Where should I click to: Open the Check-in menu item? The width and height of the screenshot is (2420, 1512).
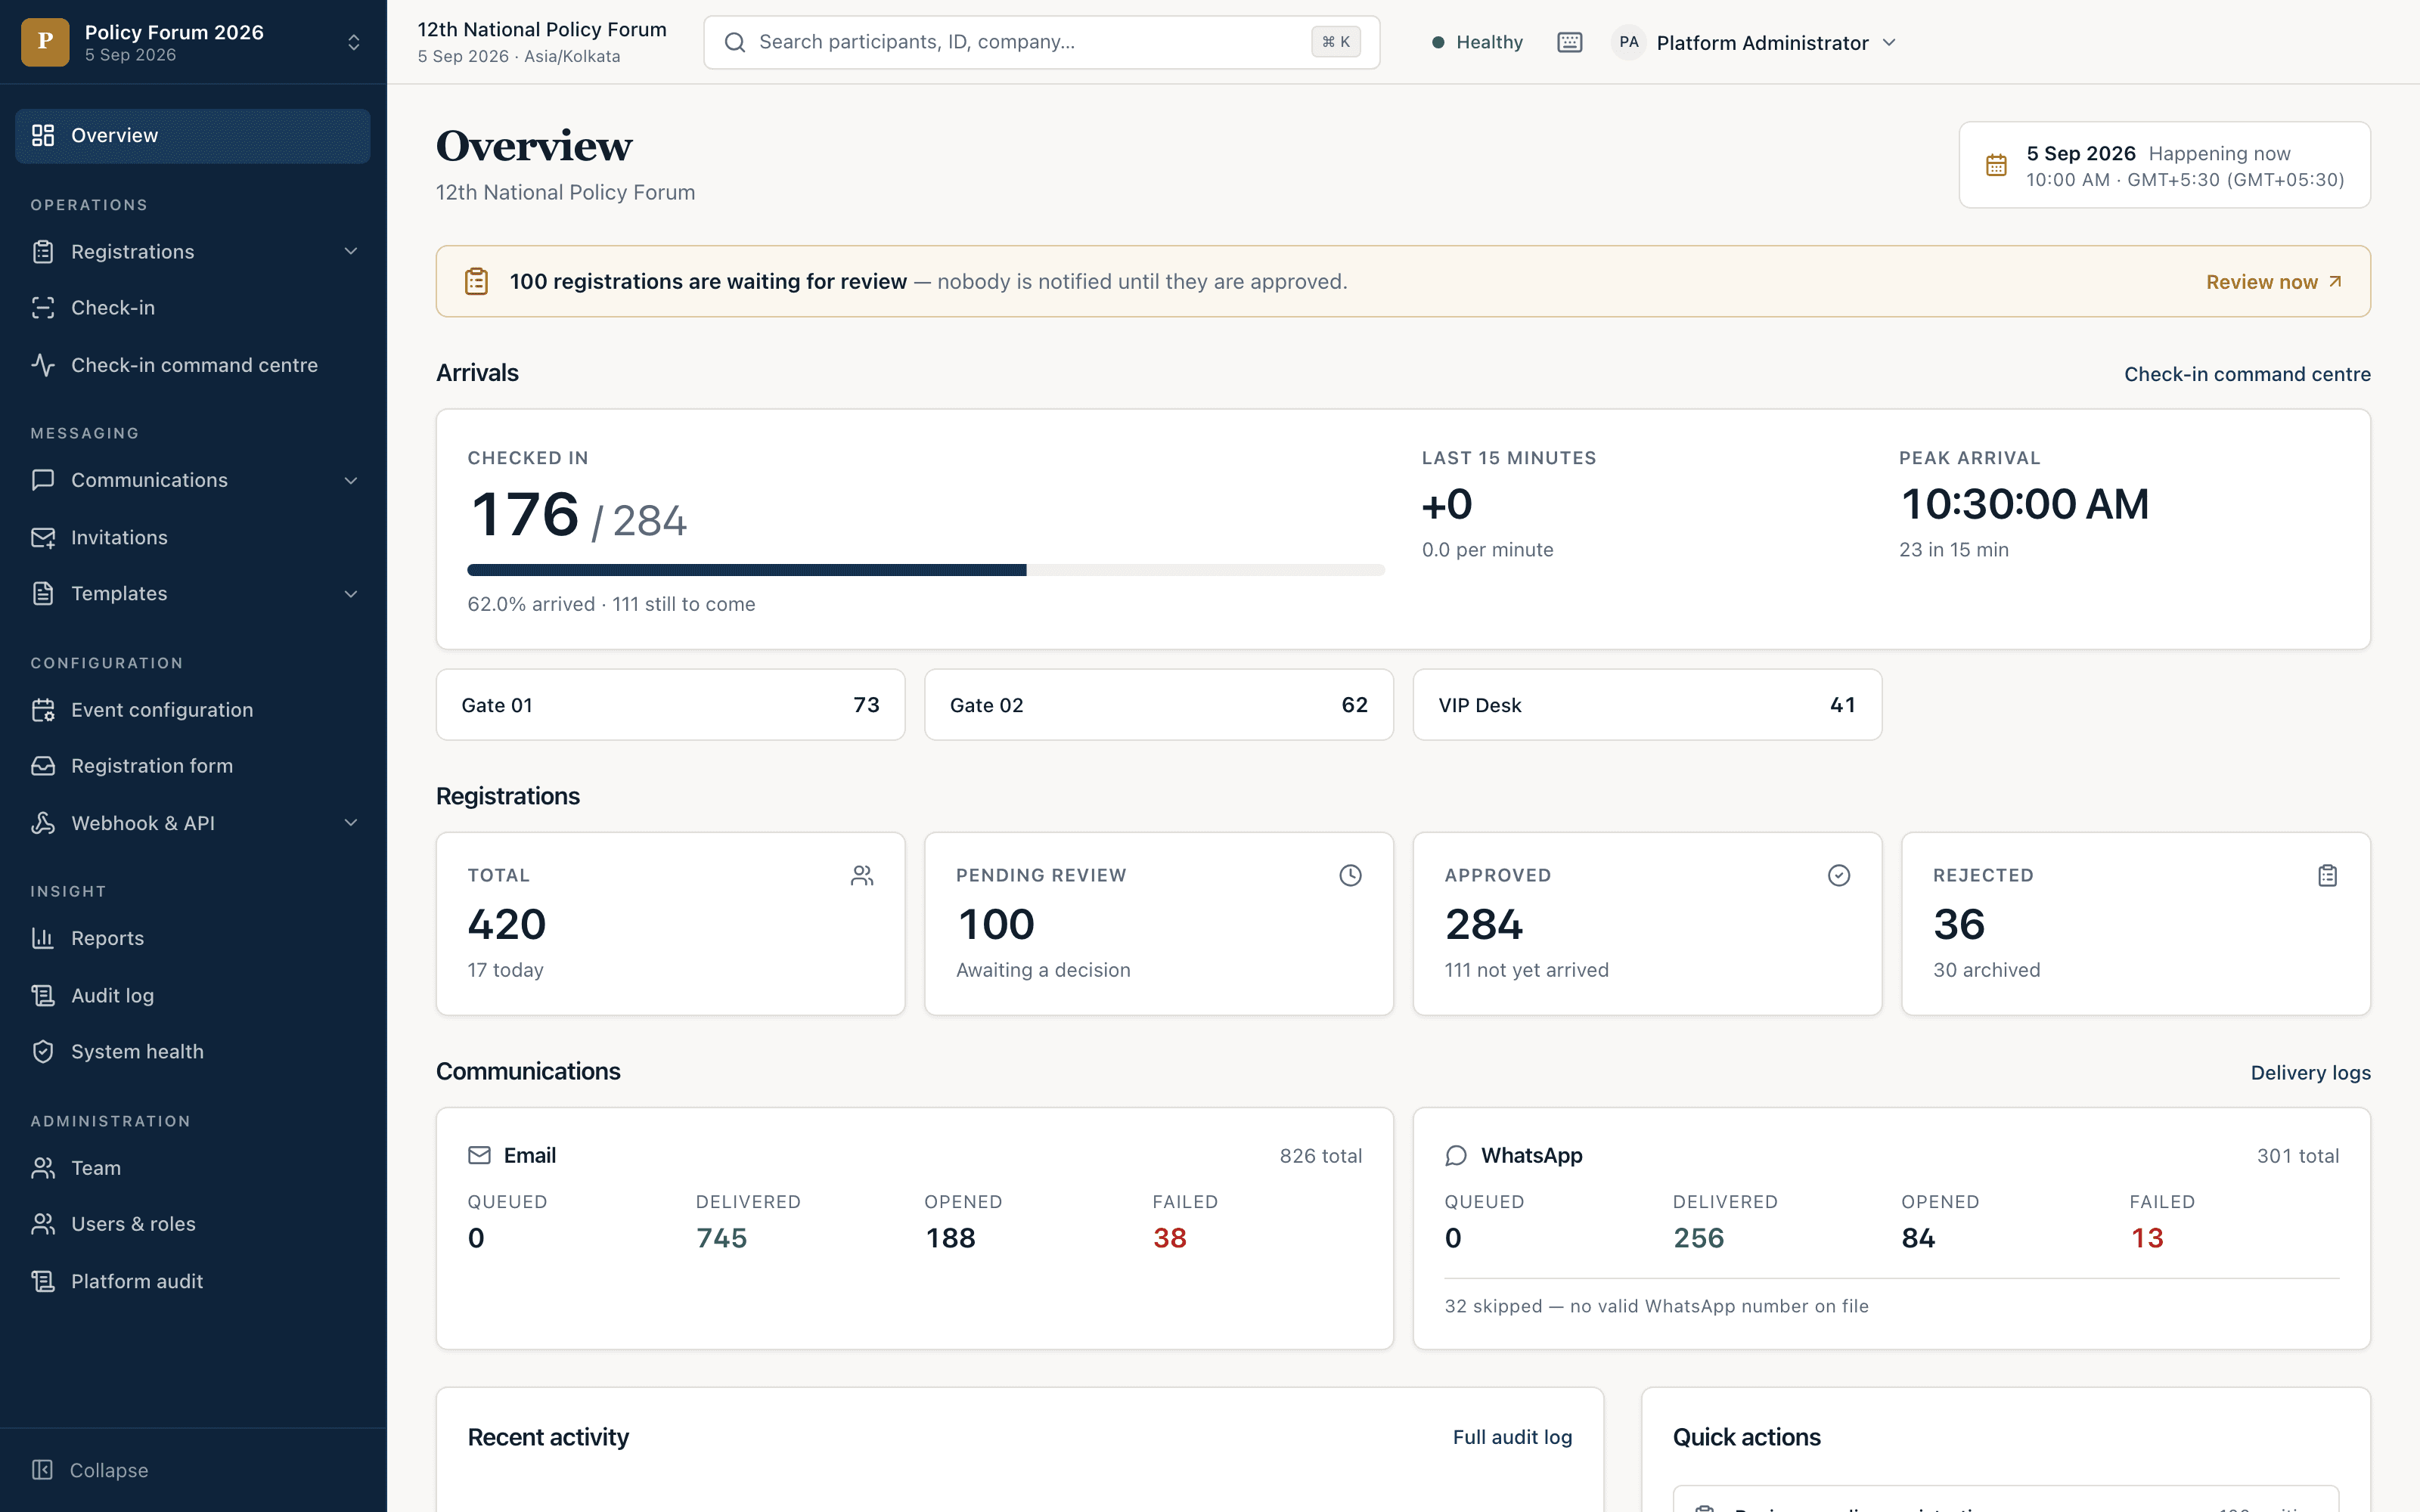pyautogui.click(x=193, y=308)
